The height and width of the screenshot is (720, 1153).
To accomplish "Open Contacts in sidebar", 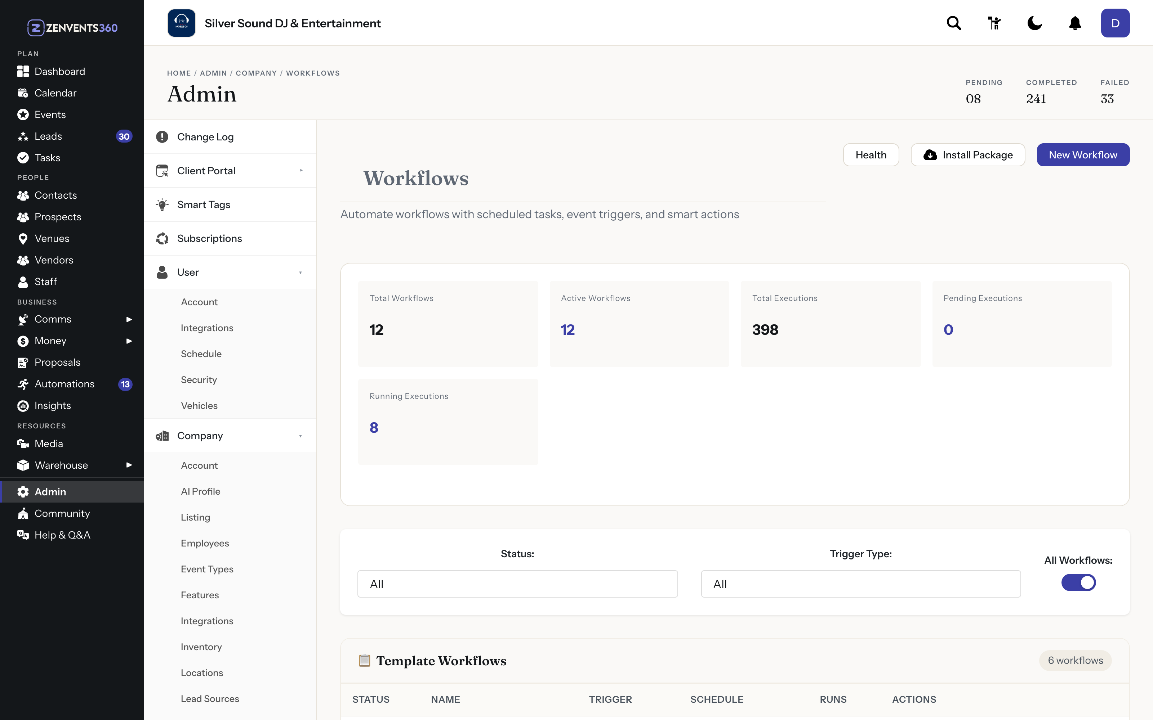I will tap(72, 195).
